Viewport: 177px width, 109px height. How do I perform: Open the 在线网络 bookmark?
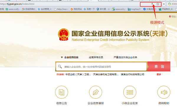(29, 9)
